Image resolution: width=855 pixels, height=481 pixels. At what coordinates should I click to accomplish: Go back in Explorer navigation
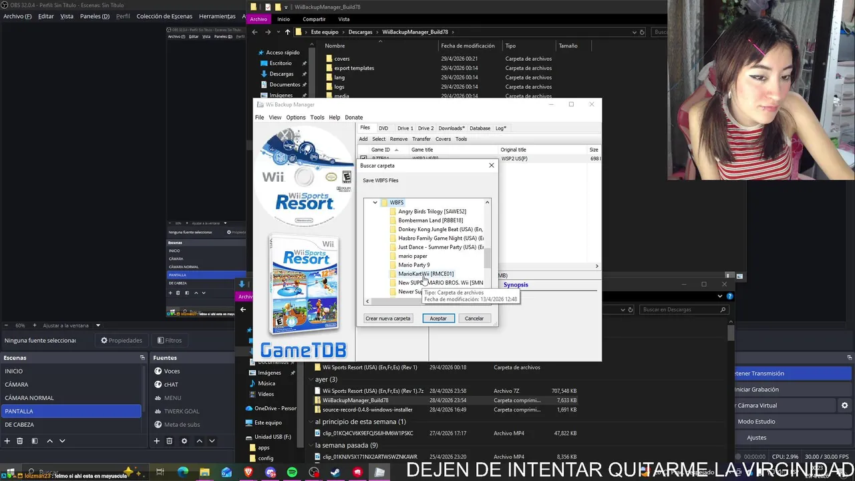[254, 32]
